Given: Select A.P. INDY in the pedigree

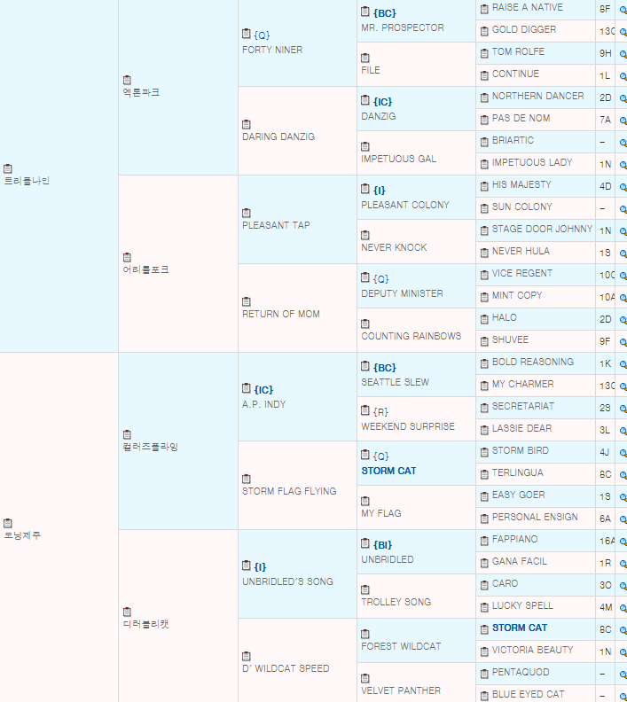Looking at the screenshot, I should (263, 404).
